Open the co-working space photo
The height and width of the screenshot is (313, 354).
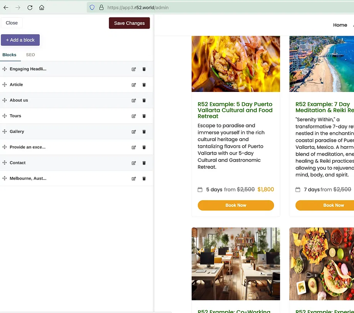235,263
